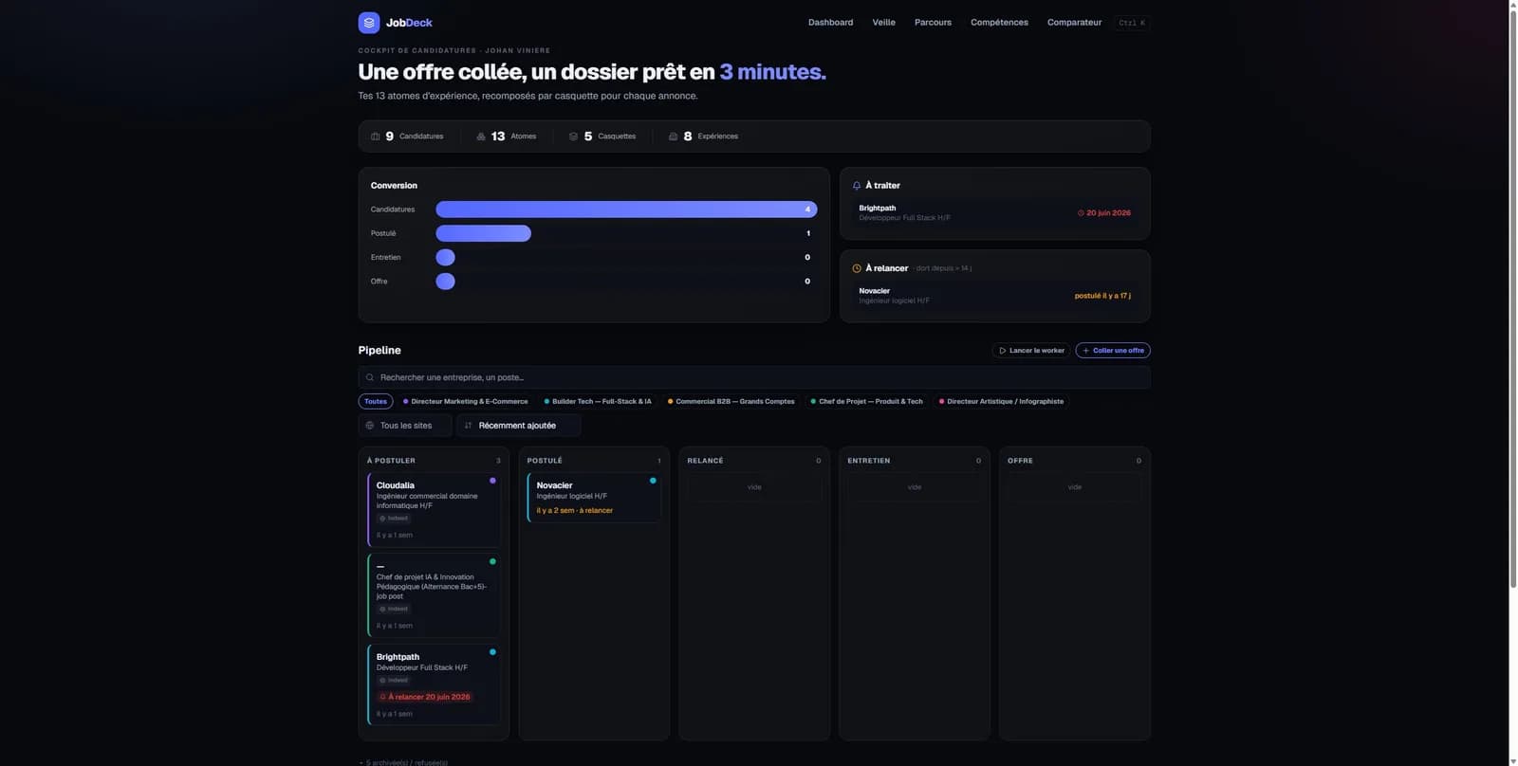Viewport: 1518px width, 766px height.
Task: Click the icon beside 8 Expériences
Action: tap(674, 137)
